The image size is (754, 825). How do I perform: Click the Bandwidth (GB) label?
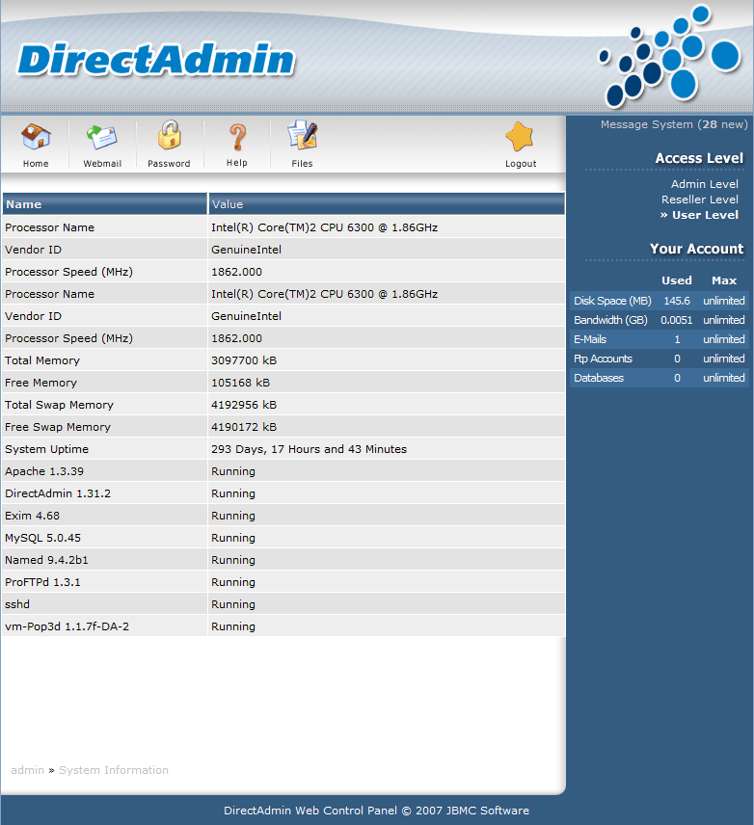pos(610,320)
